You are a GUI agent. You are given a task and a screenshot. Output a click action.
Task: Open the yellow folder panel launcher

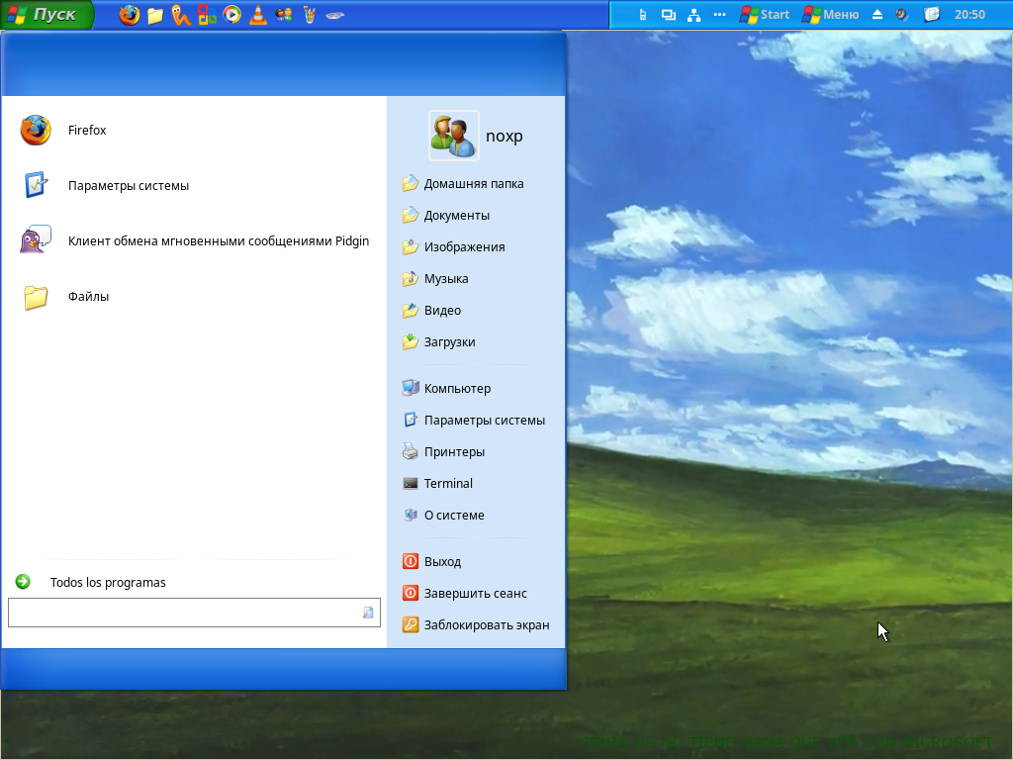tap(155, 15)
